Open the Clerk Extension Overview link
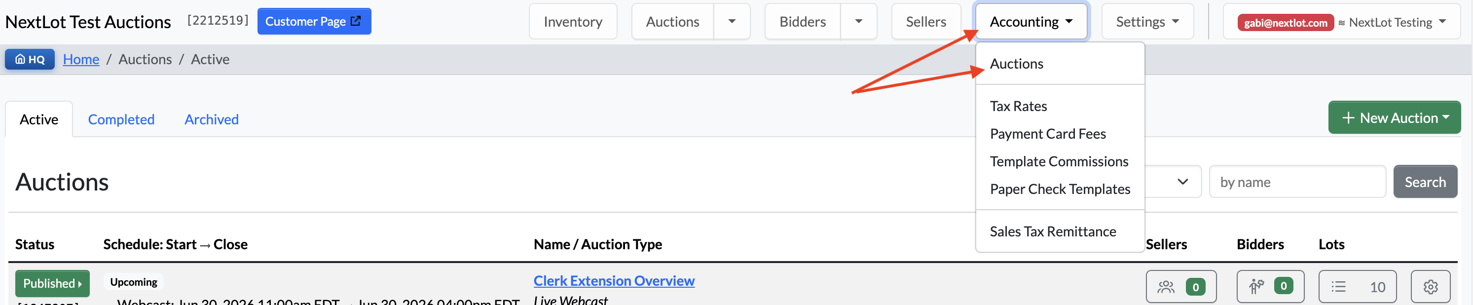Viewport: 1473px width, 305px height. coord(614,280)
